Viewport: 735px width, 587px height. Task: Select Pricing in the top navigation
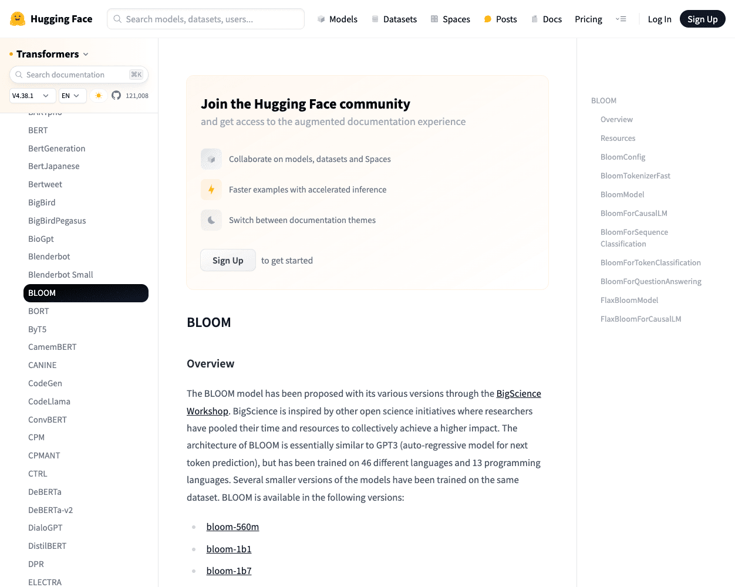(588, 19)
